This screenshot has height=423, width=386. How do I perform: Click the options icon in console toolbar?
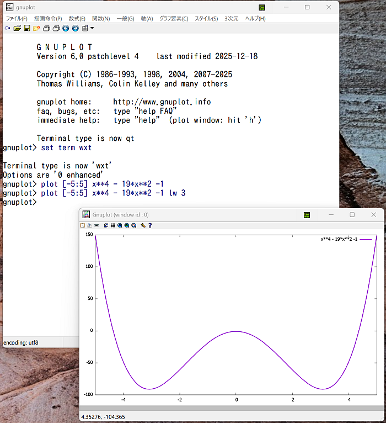[85, 28]
